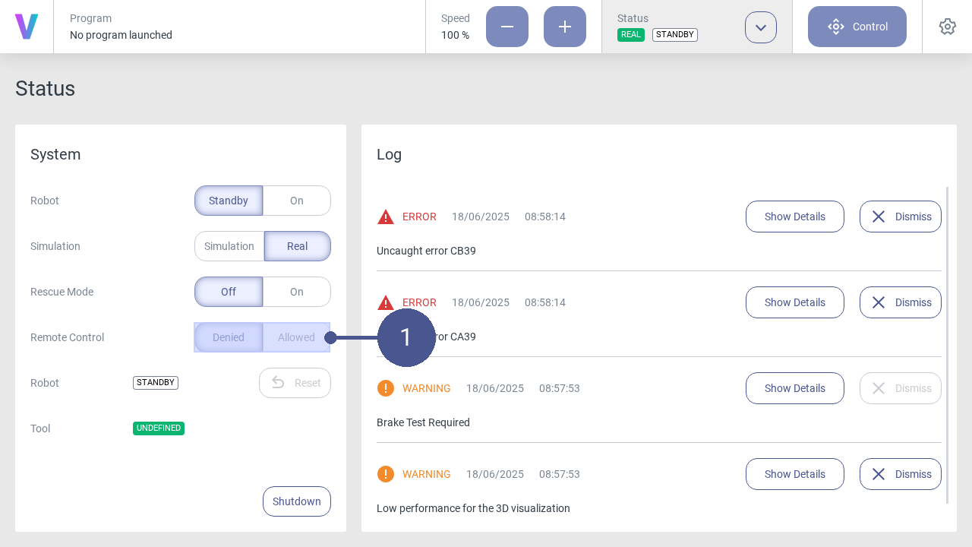This screenshot has height=547, width=972.
Task: Open settings via the gear icon
Action: (947, 27)
